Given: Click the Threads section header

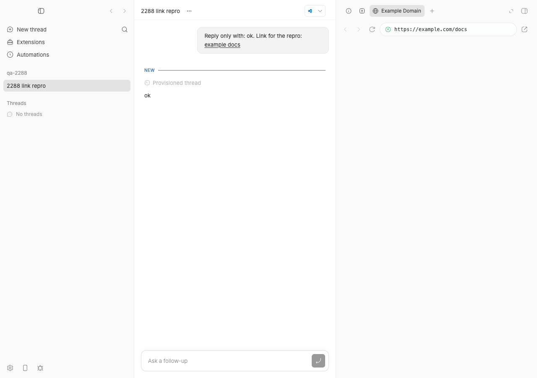Looking at the screenshot, I should 16,103.
